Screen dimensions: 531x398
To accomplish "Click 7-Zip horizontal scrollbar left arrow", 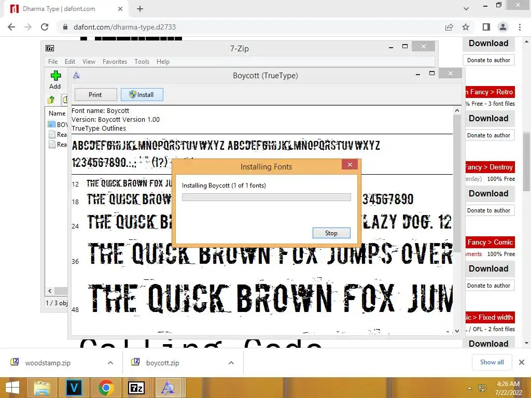I will click(x=50, y=291).
